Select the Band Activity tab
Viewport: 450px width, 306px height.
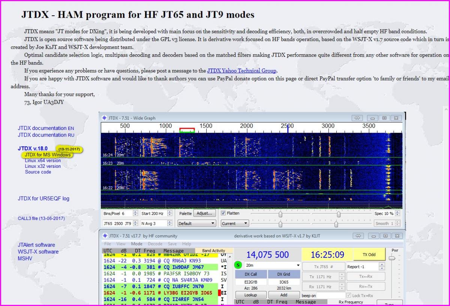click(213, 251)
